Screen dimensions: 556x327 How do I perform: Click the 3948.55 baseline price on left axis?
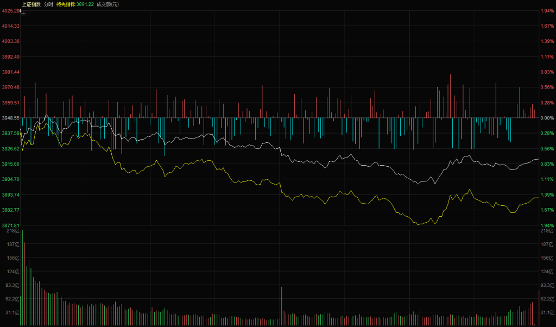(x=11, y=118)
